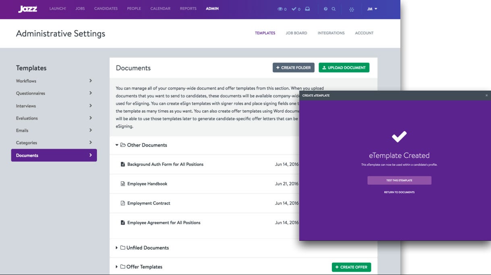Open Background Auth Form for All Positions
The height and width of the screenshot is (275, 491).
165,164
